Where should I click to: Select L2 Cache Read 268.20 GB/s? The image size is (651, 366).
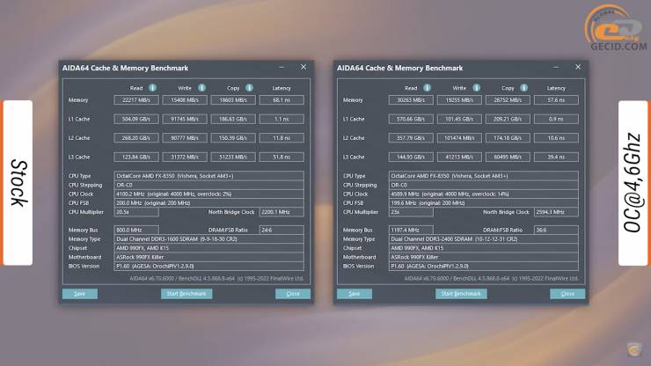pyautogui.click(x=136, y=138)
